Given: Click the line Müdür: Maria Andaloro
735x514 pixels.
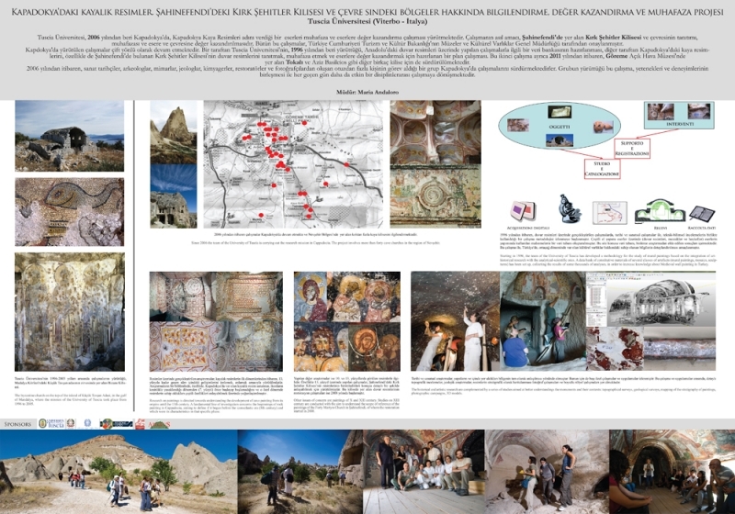Looking at the screenshot, I should 367,92.
